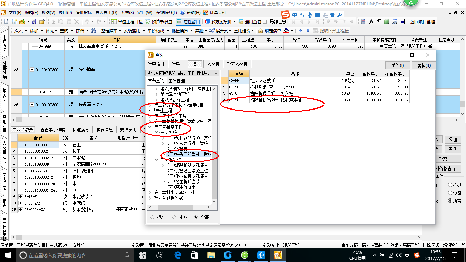The width and height of the screenshot is (466, 262).
Task: Select the 全部 radio button
Action: 196,217
